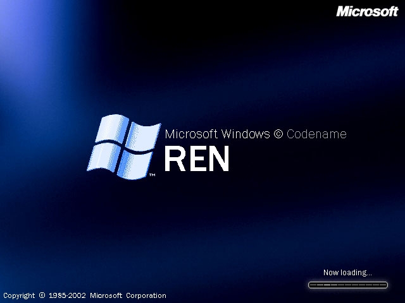
Task: Click the Microsoft logo in the corner
Action: pyautogui.click(x=366, y=11)
